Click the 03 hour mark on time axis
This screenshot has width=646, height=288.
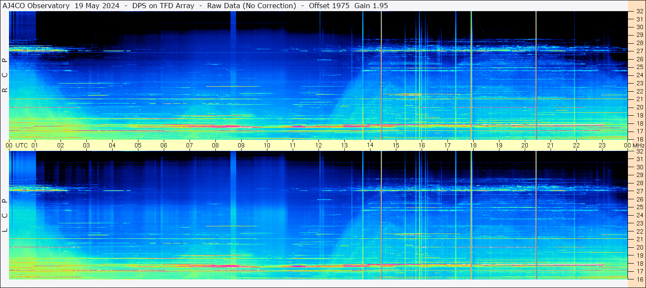pyautogui.click(x=86, y=145)
